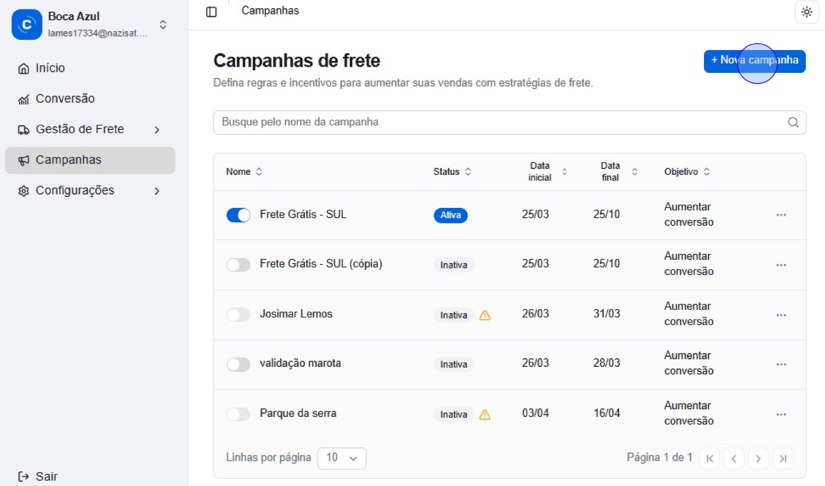Focus the campaign name search field
Image resolution: width=825 pixels, height=486 pixels.
point(501,122)
